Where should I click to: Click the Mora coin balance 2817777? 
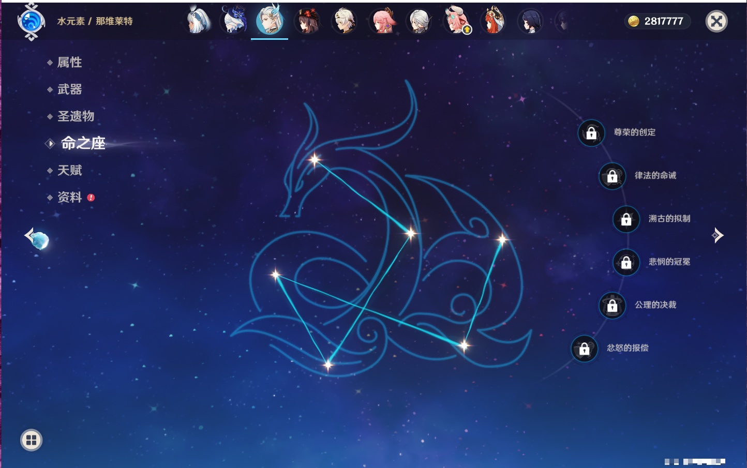coord(658,21)
